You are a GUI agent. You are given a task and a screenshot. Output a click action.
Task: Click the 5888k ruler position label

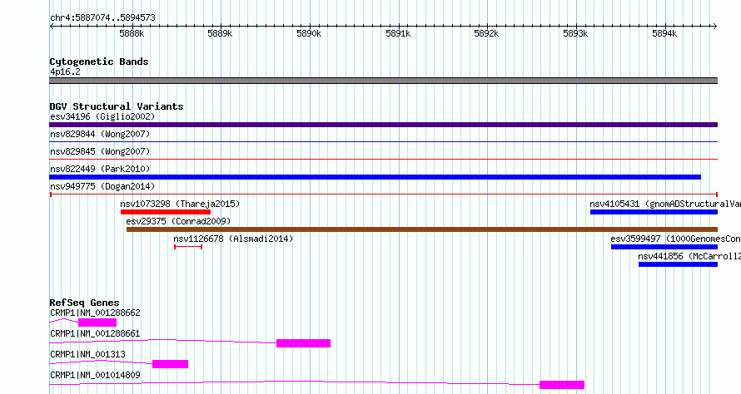click(x=132, y=33)
